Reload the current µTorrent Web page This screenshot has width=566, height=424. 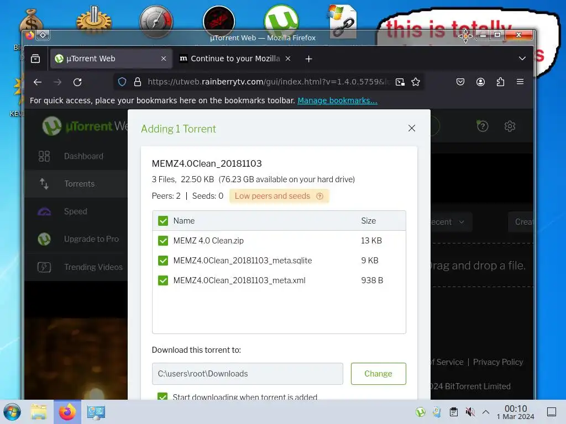tap(77, 82)
